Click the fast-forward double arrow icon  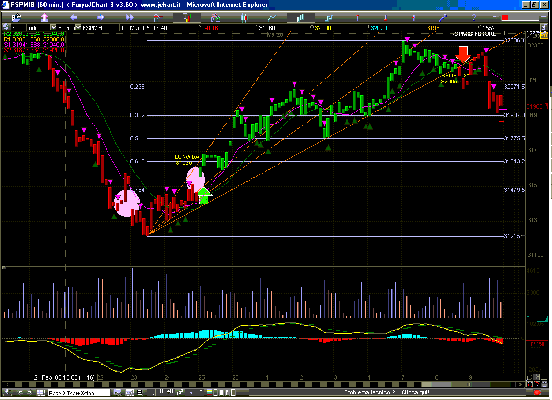[128, 17]
